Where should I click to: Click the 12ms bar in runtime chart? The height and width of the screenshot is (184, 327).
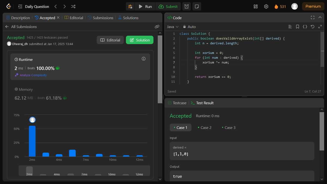click(x=140, y=156)
